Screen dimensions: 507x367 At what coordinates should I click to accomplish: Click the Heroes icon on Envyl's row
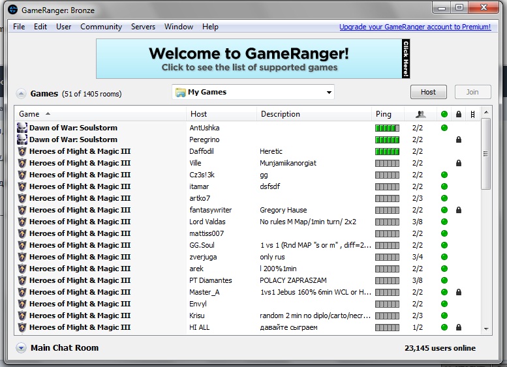(22, 304)
